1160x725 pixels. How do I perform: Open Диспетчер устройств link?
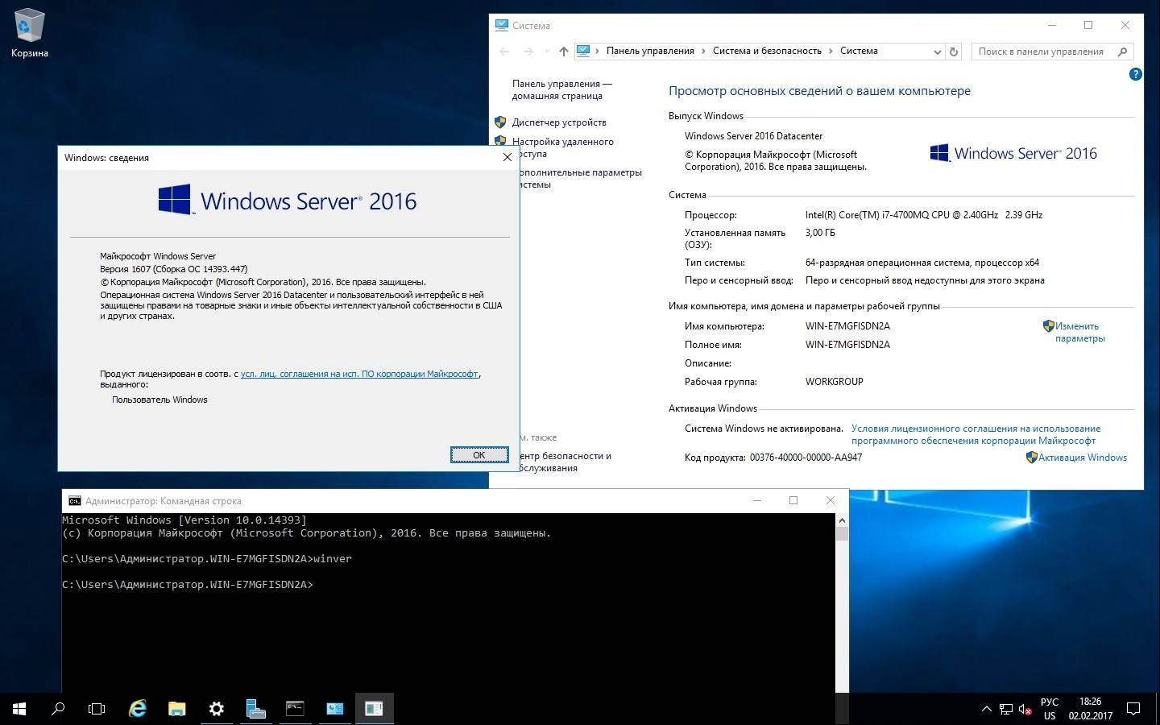tap(559, 122)
